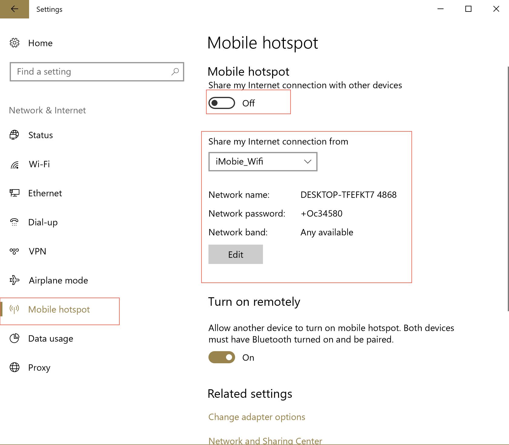Turn on the Mobile hotspot sharing toggle
509x445 pixels.
(222, 103)
